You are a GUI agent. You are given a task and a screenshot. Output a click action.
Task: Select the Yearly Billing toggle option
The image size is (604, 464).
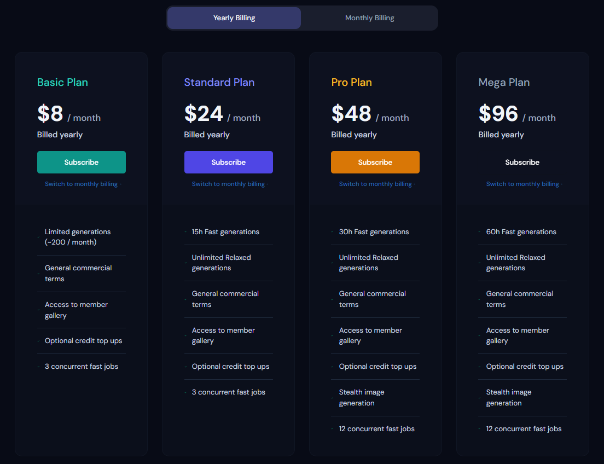234,18
